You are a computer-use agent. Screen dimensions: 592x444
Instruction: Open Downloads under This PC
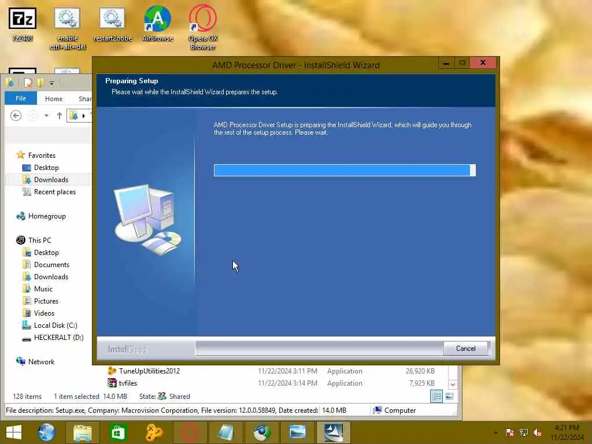(x=51, y=277)
